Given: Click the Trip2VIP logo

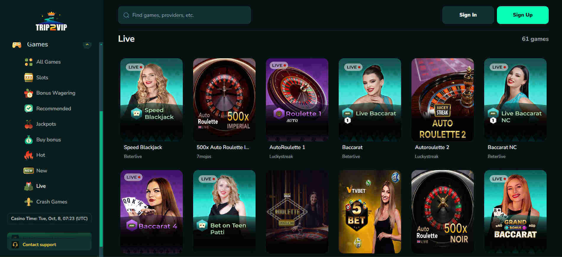Looking at the screenshot, I should pos(51,22).
